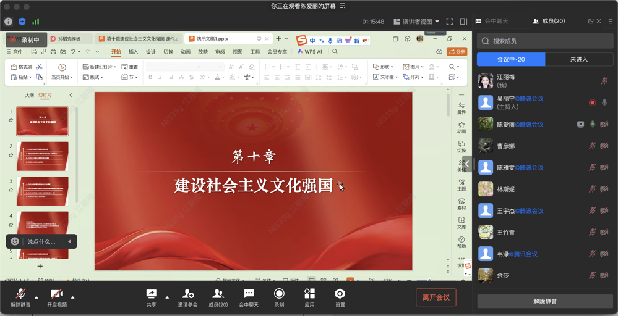
Task: Open 设置 settings icon
Action: pyautogui.click(x=340, y=297)
